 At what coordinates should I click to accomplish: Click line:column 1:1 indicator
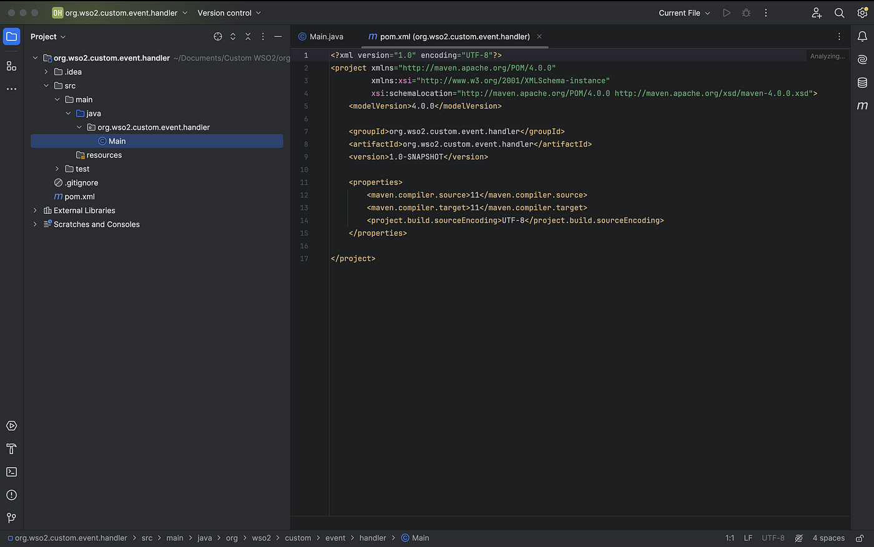[x=730, y=538]
